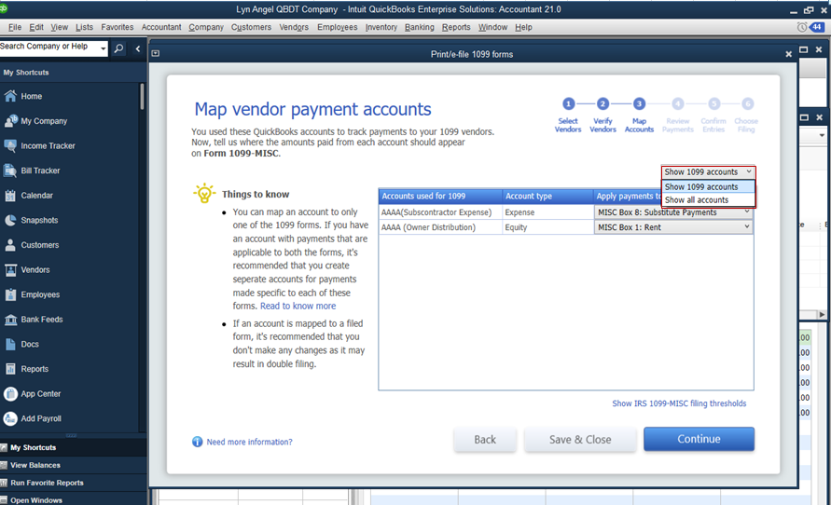Open MISC Box 8 Substitute Payments dropdown
The height and width of the screenshot is (505, 831).
(673, 212)
